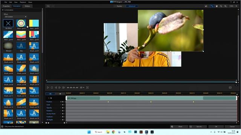This screenshot has width=241, height=135.
Task: Click the OK button
Action: click(x=216, y=127)
